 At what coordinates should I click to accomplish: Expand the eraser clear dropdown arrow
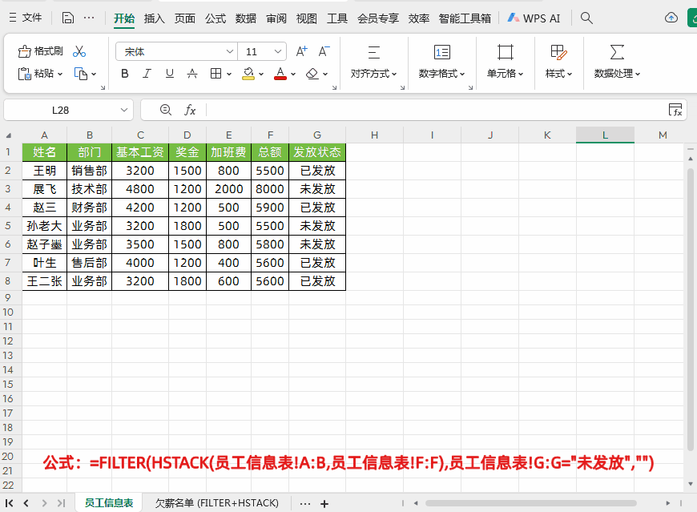point(325,75)
